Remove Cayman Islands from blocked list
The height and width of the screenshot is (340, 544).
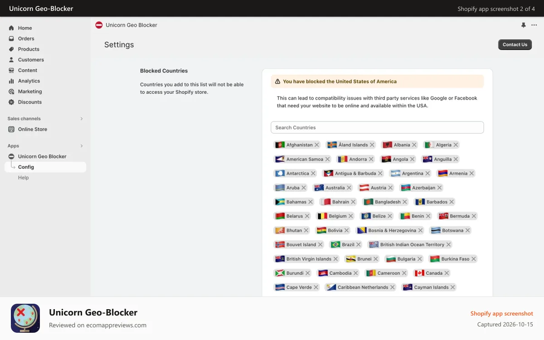(453, 287)
